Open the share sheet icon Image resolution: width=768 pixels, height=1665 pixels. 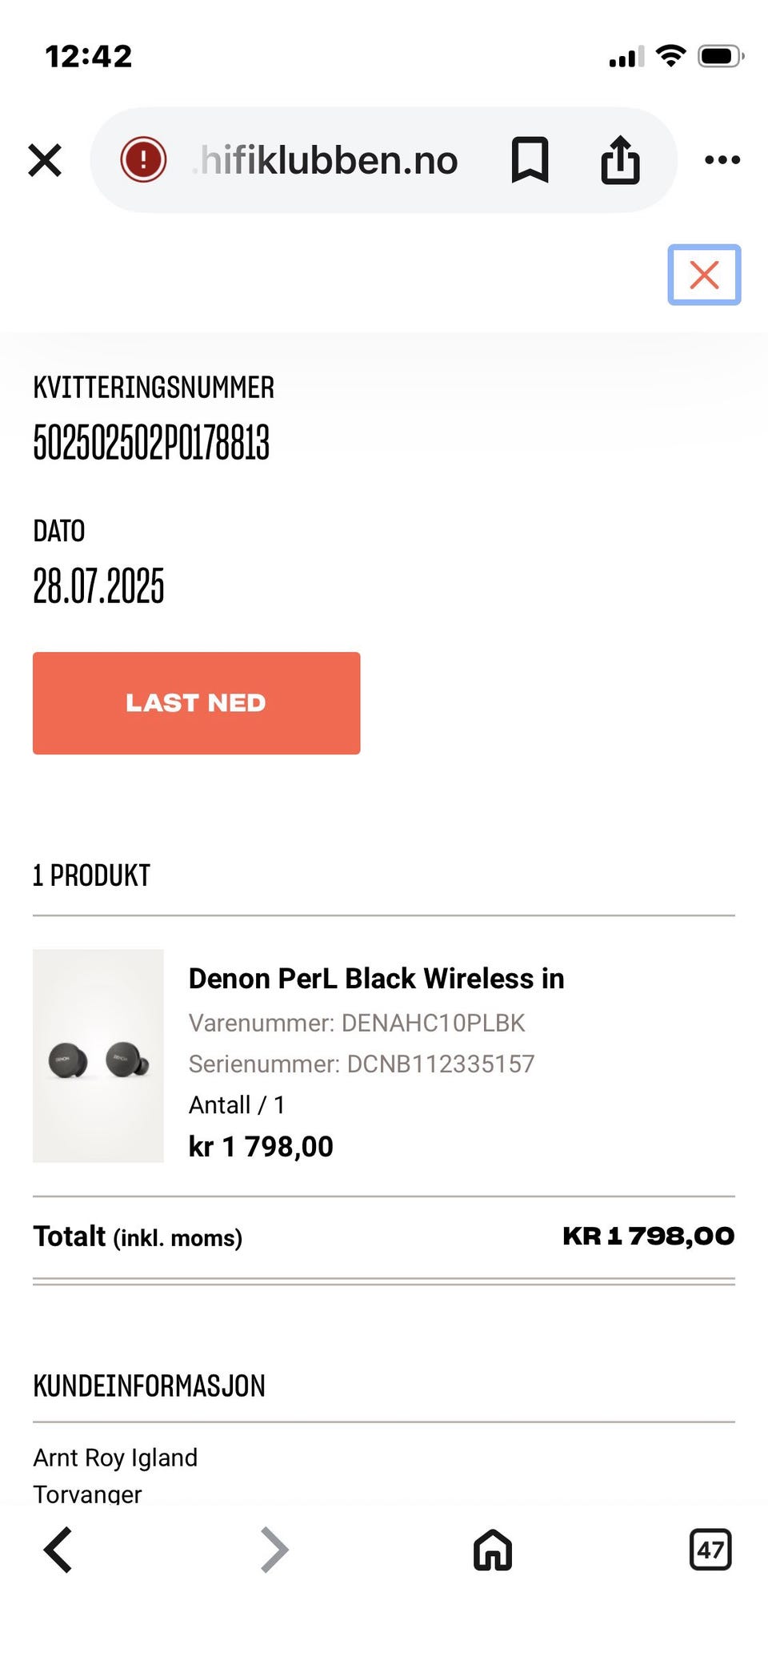pos(620,160)
